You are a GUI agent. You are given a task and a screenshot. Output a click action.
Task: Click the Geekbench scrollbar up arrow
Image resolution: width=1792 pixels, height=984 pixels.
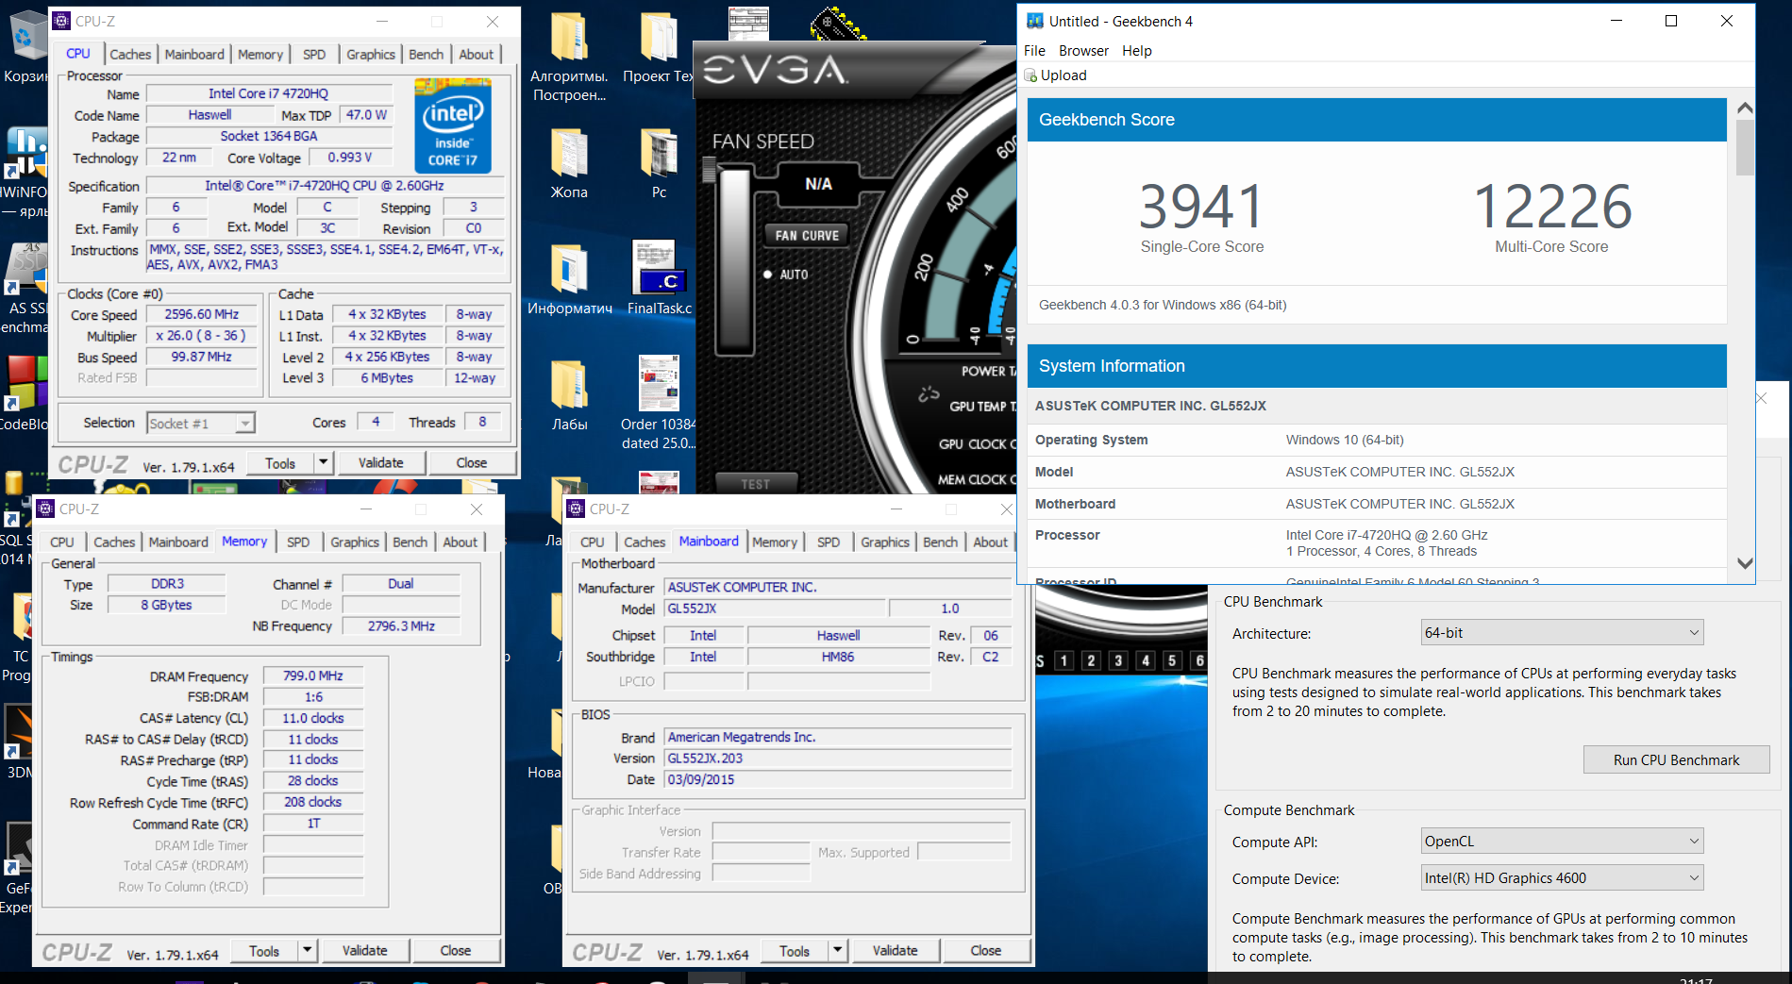1745,108
